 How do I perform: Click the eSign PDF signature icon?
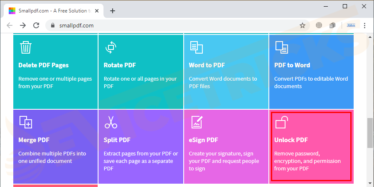pyautogui.click(x=196, y=122)
